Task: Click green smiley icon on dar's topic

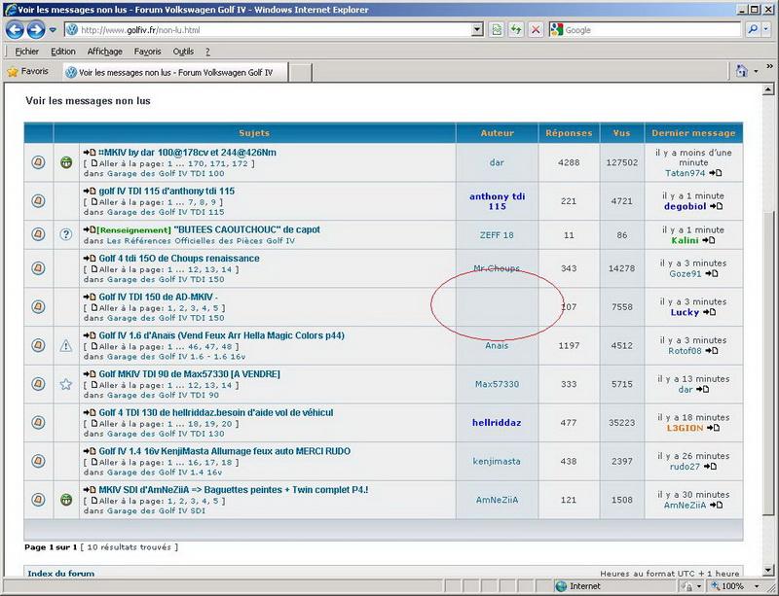Action: click(66, 162)
